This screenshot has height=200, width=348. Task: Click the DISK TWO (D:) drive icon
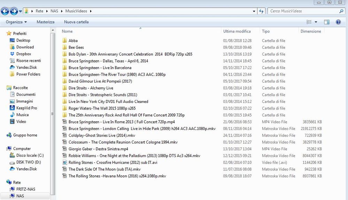(x=12, y=162)
